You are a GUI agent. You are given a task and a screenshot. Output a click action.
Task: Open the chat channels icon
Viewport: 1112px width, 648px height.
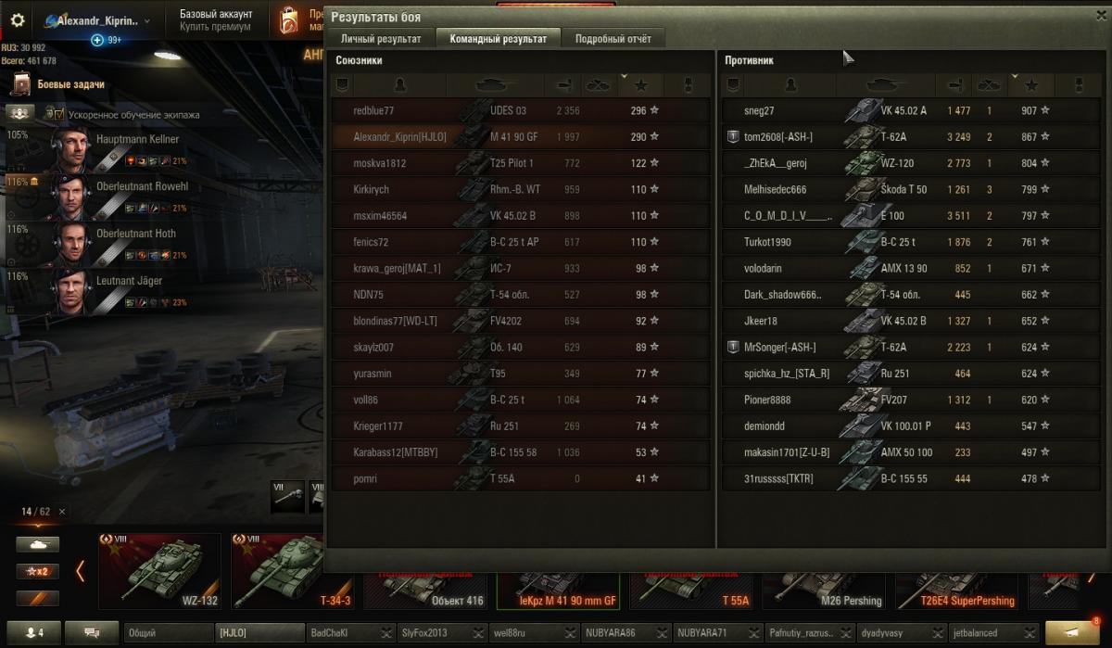[x=92, y=632]
